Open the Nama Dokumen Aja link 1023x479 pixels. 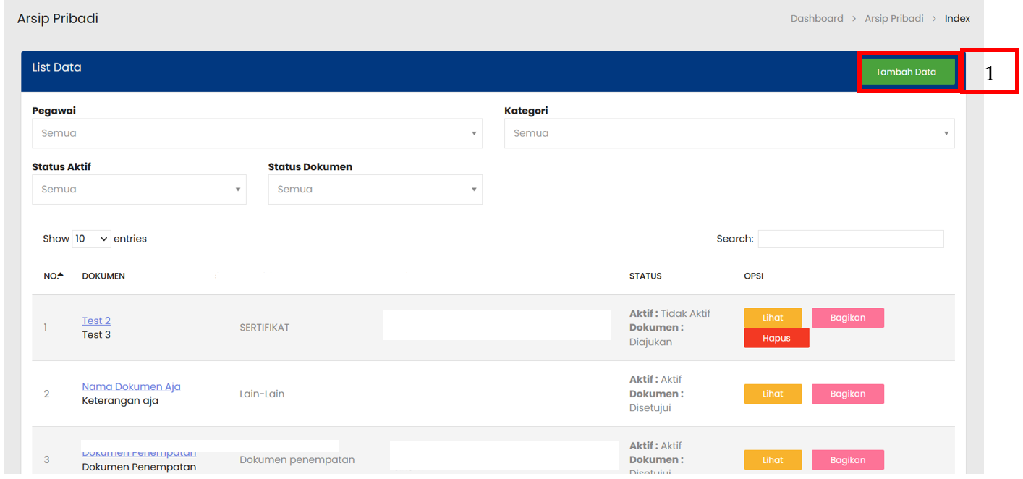[x=131, y=386]
